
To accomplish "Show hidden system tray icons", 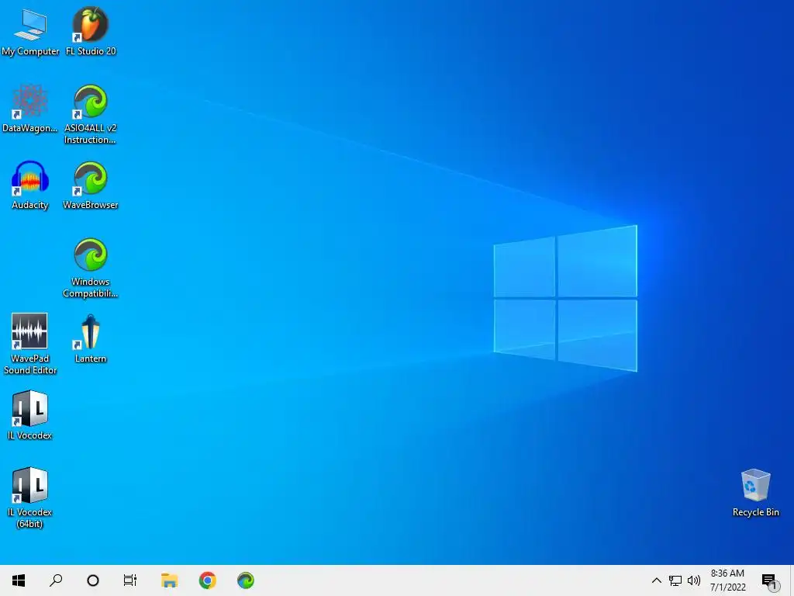I will [x=656, y=580].
